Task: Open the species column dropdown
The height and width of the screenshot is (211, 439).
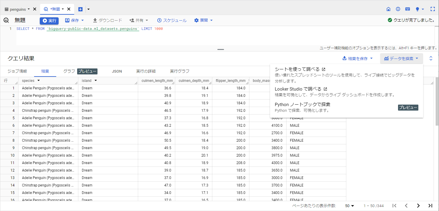Action: click(x=39, y=80)
